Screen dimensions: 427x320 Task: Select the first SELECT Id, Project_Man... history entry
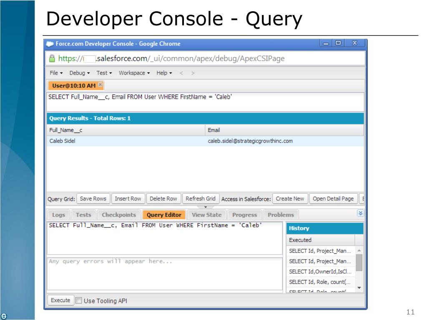tap(321, 250)
